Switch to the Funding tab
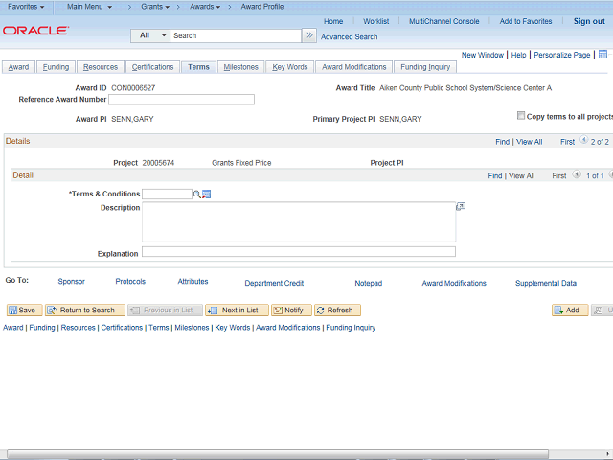Image resolution: width=613 pixels, height=460 pixels. [x=56, y=67]
